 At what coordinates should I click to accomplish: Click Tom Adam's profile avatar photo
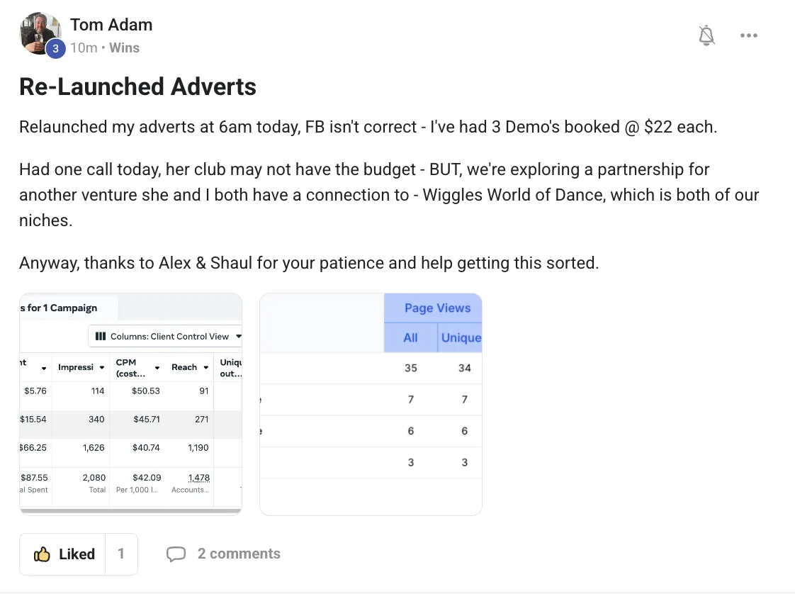point(40,32)
